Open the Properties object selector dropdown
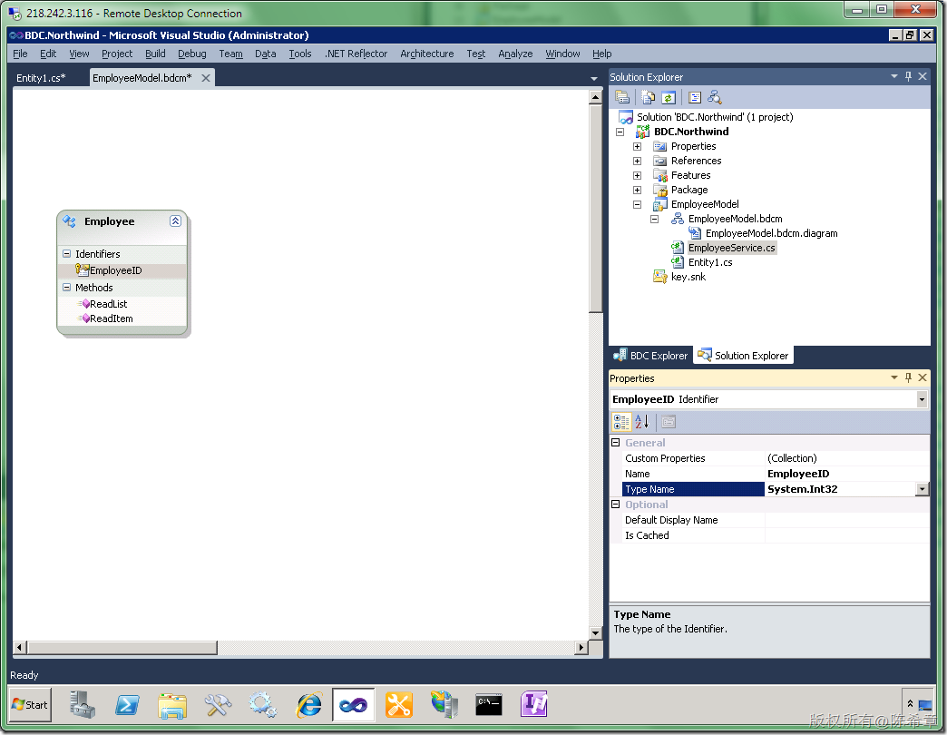The image size is (947, 735). coord(922,399)
